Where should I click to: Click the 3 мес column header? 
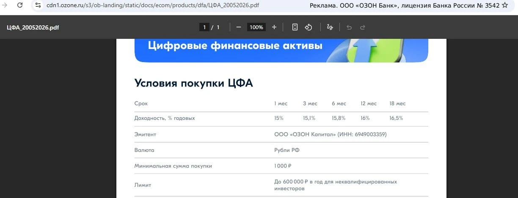(x=310, y=104)
